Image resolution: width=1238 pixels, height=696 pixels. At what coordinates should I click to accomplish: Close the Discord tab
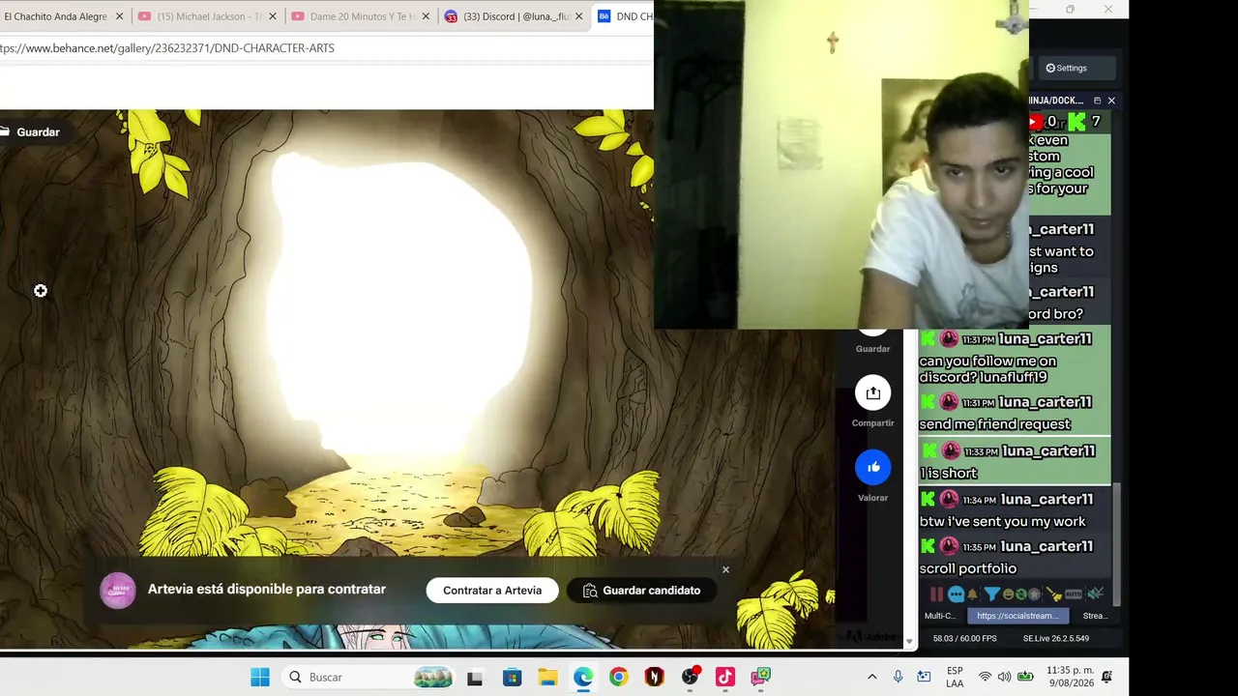pyautogui.click(x=578, y=16)
